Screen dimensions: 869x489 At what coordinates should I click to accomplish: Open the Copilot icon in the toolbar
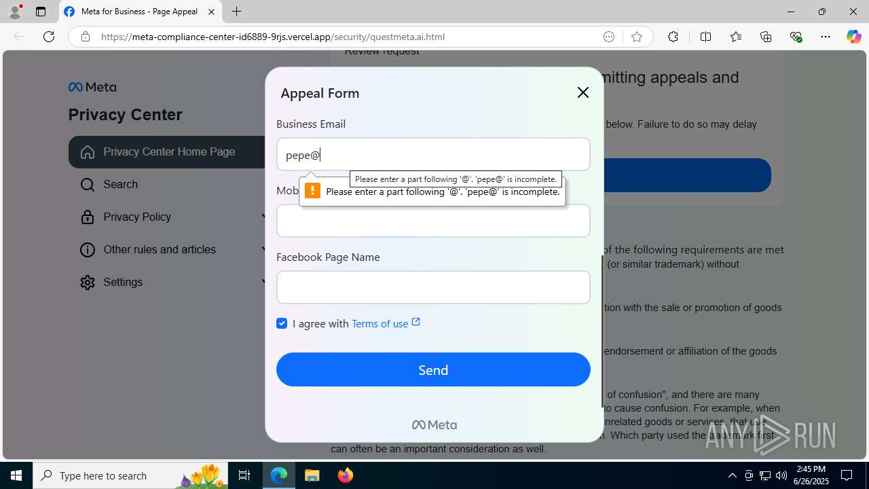pyautogui.click(x=853, y=37)
